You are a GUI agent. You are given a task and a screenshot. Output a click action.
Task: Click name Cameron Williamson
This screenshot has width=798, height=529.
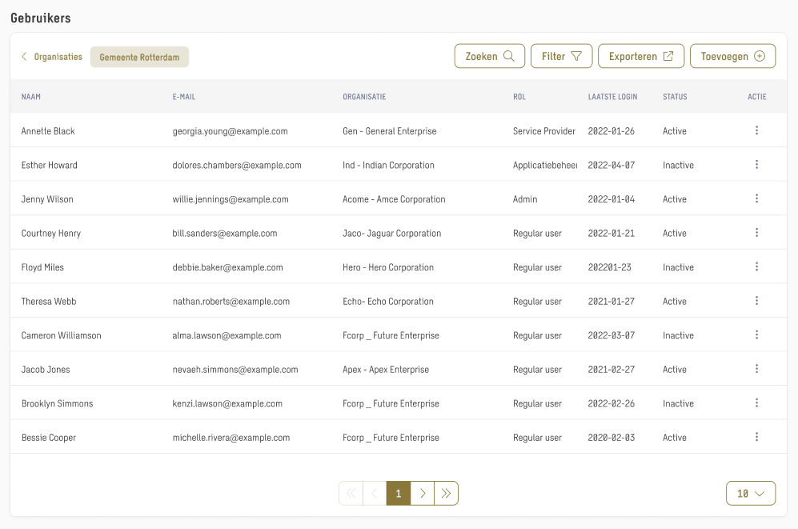coord(61,335)
